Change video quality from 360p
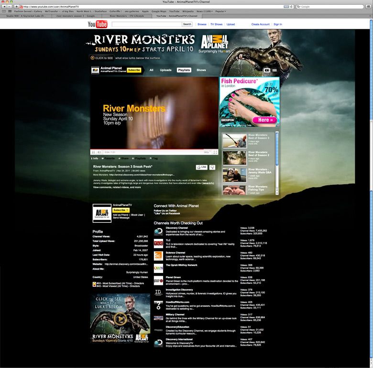This screenshot has height=368, width=373. point(207,152)
